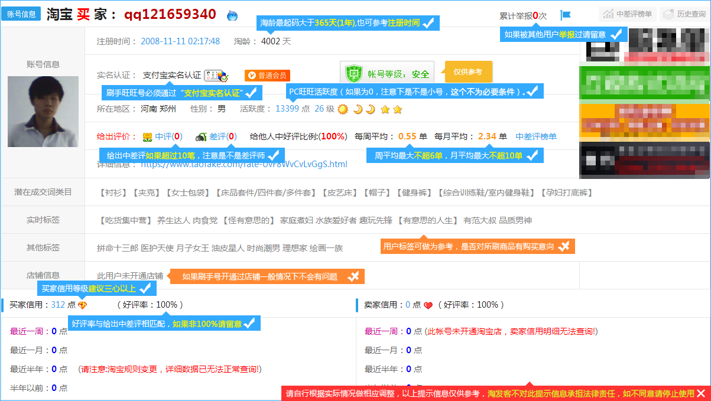Click the seller credit 0 点 value
The width and height of the screenshot is (711, 401).
pyautogui.click(x=414, y=305)
